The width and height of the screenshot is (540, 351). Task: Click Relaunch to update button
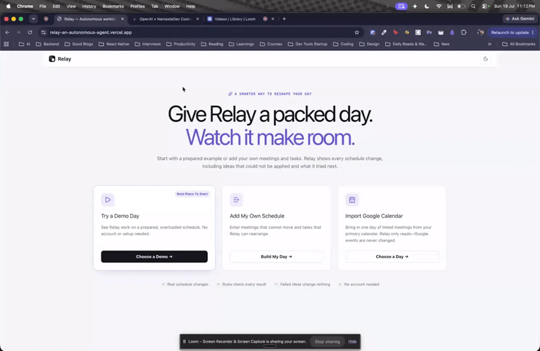510,32
